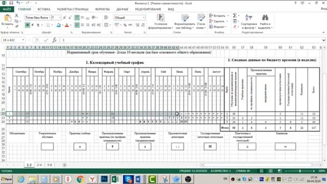
Task: Increase the font size
Action: point(65,18)
